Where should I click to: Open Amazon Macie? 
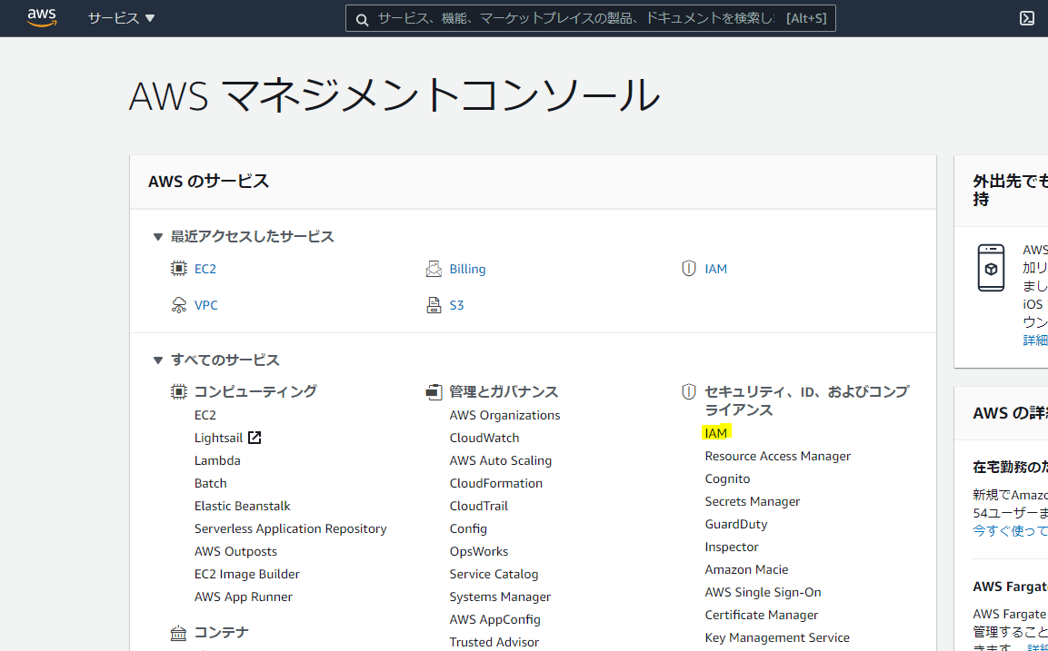[746, 569]
